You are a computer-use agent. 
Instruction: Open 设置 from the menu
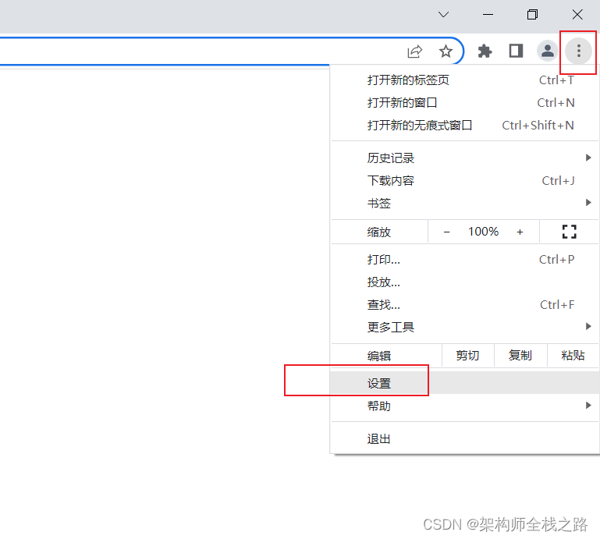pos(464,382)
